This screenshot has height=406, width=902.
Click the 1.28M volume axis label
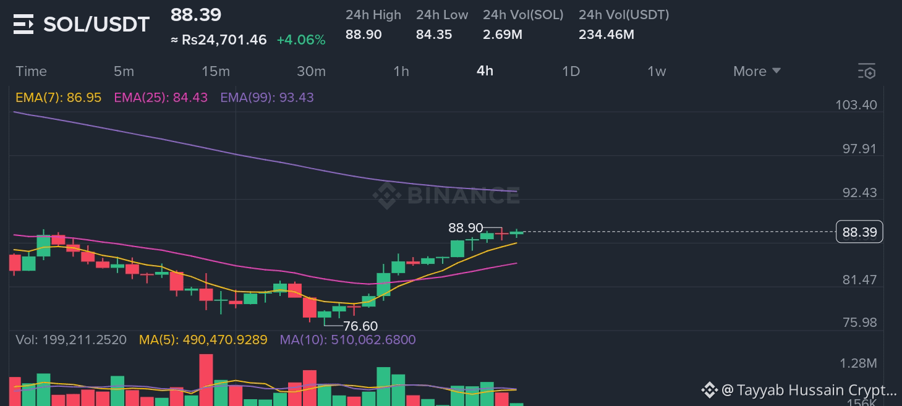[859, 363]
